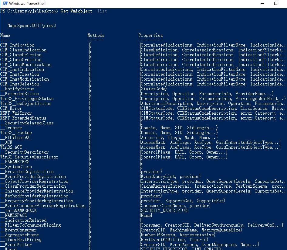This screenshot has width=287, height=250.
Task: Click the __SystemClass entry
Action: pyautogui.click(x=16, y=167)
